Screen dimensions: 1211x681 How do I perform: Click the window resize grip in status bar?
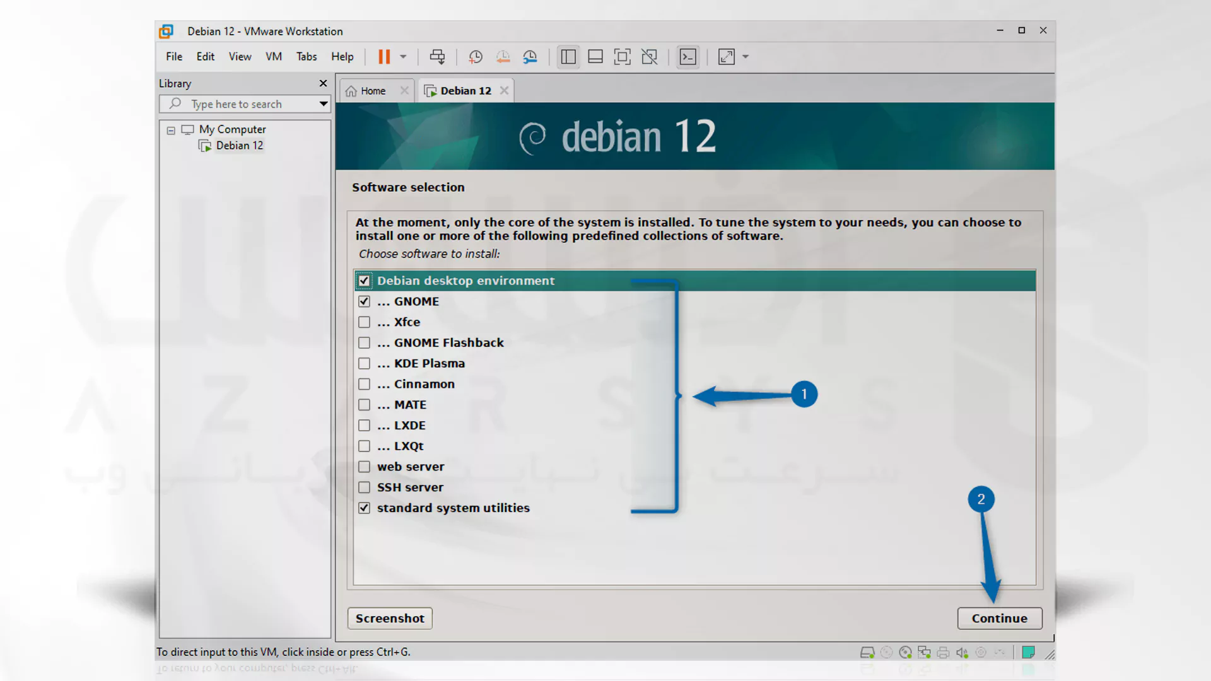coord(1049,654)
